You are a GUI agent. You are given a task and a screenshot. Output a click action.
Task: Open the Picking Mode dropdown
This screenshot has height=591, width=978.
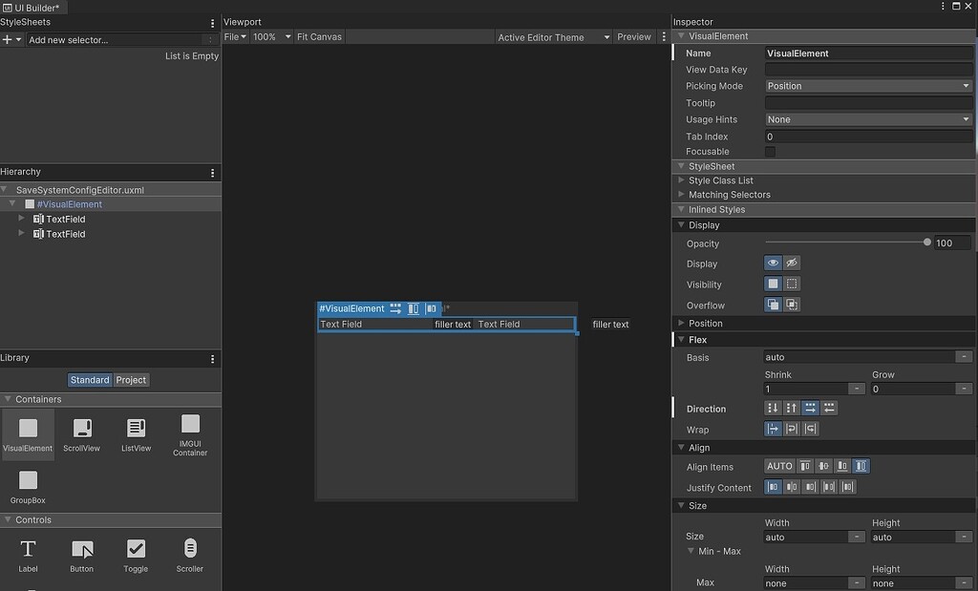pyautogui.click(x=866, y=86)
